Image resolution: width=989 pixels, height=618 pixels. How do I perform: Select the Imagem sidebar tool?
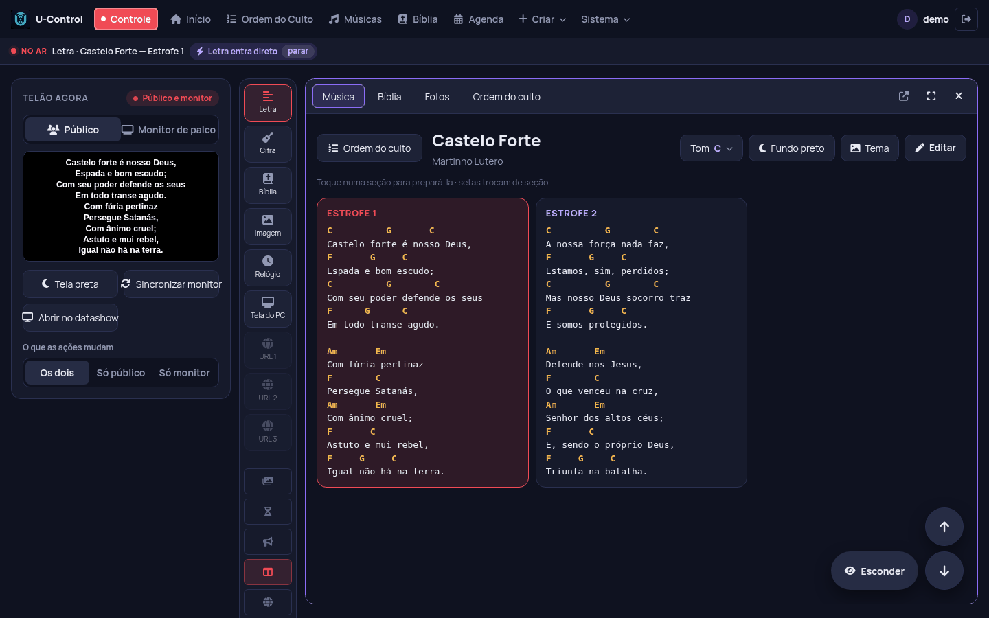[268, 227]
